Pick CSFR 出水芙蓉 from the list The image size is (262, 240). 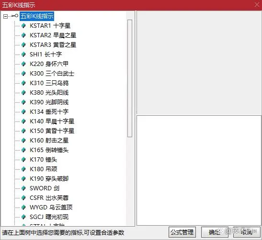[49, 198]
